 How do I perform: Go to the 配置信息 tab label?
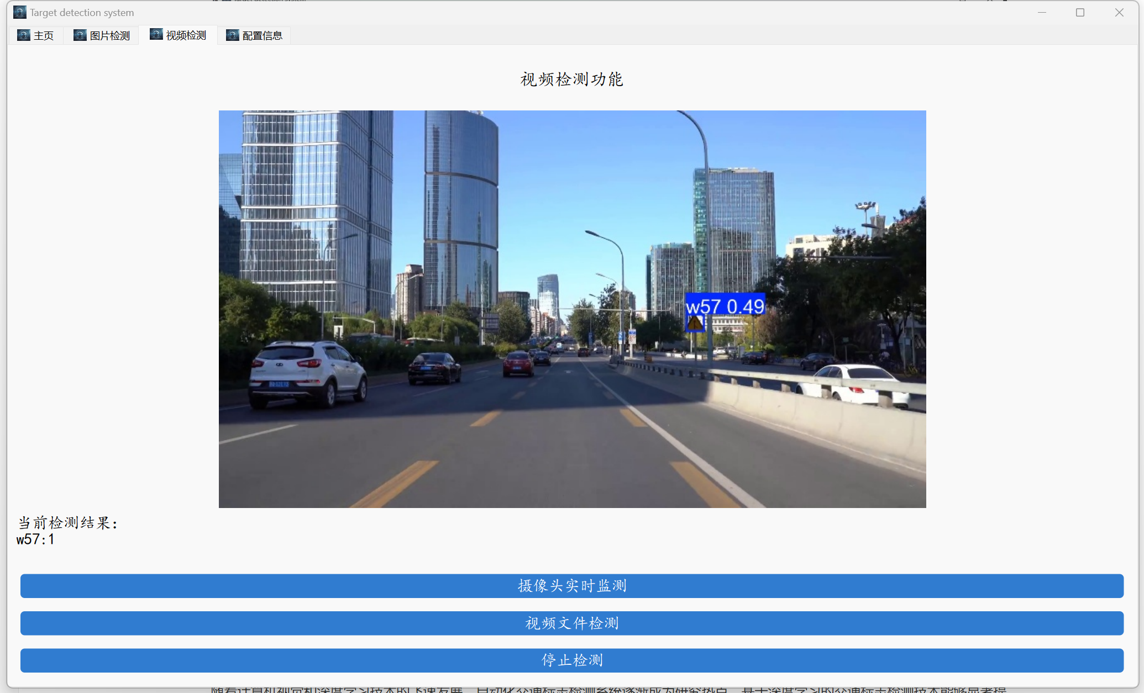(262, 36)
